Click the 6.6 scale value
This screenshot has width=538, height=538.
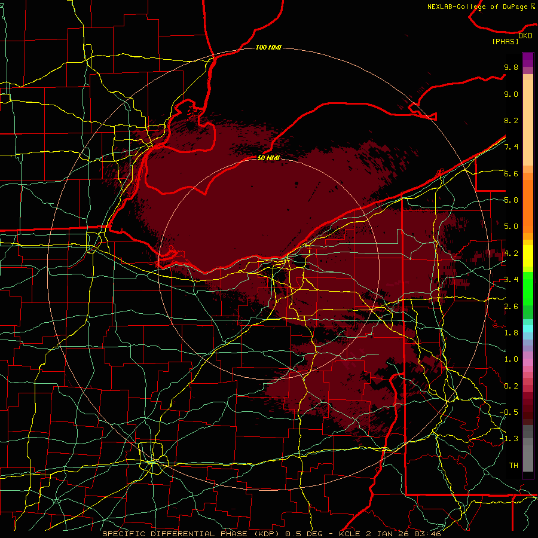coord(511,173)
